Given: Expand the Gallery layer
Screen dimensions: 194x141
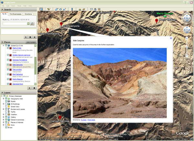Looking at the screenshot, I should click(4, 117).
